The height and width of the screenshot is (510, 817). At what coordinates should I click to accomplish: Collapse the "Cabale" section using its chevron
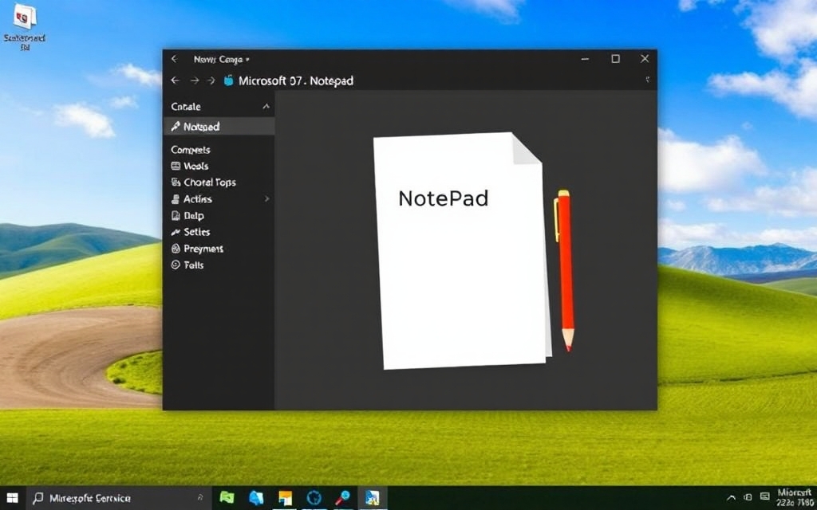coord(266,107)
